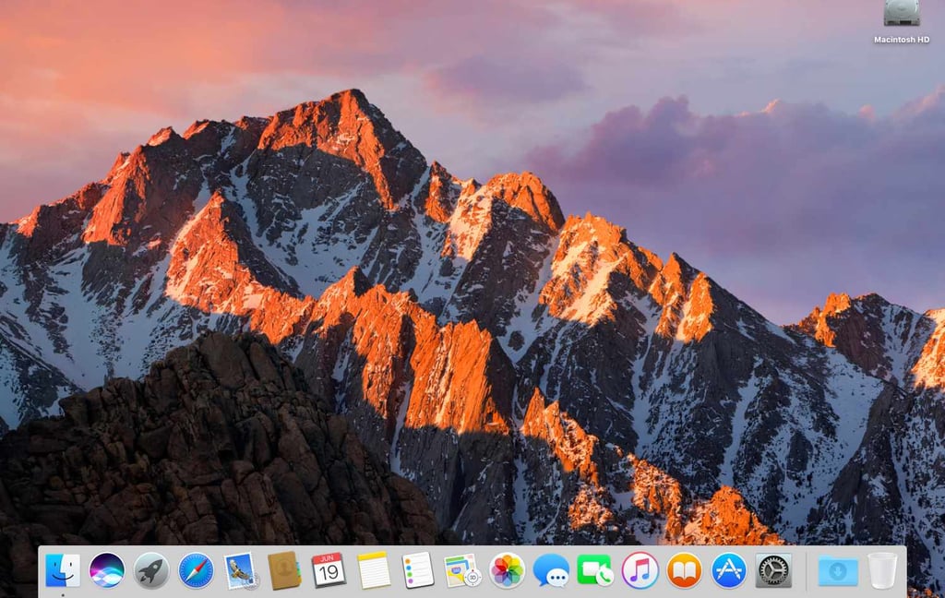Image resolution: width=945 pixels, height=598 pixels.
Task: Open the iBooks orange icon
Action: click(684, 570)
